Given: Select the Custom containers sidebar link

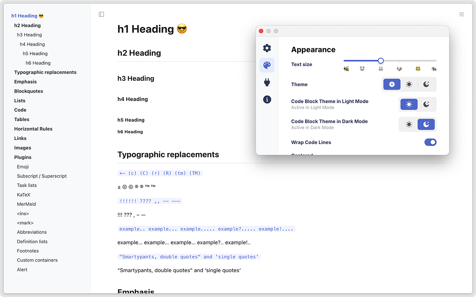Looking at the screenshot, I should coord(37,260).
